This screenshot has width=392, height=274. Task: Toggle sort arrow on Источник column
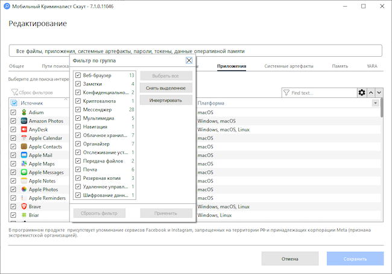point(66,100)
